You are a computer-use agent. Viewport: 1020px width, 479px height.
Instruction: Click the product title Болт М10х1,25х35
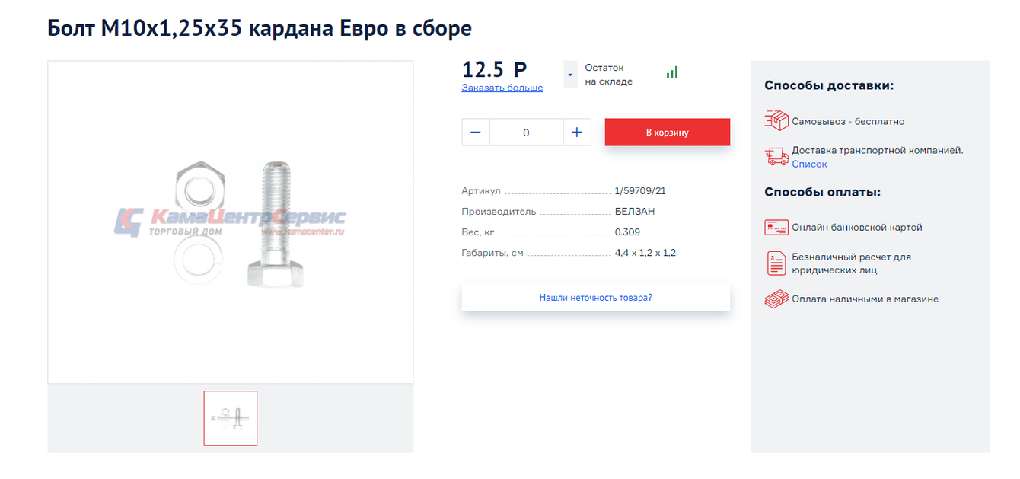[260, 28]
